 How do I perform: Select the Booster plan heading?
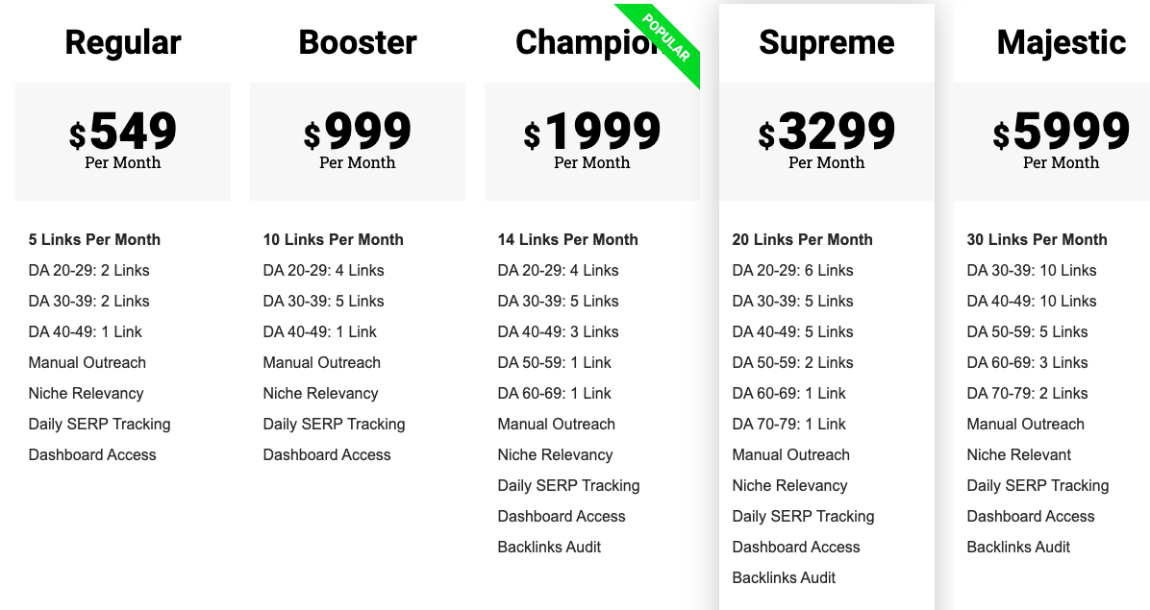[x=358, y=42]
